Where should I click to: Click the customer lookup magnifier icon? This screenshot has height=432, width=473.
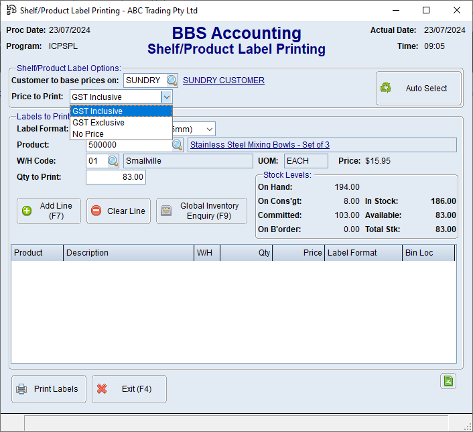[x=172, y=80]
